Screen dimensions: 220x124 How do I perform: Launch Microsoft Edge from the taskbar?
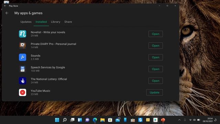(x=95, y=120)
